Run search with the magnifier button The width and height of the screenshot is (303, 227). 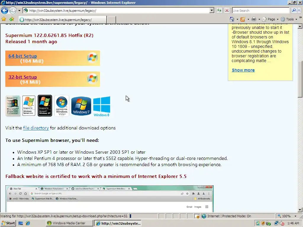coord(294,10)
